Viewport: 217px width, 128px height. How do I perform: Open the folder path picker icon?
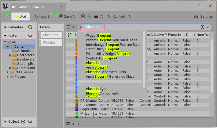tap(96, 16)
